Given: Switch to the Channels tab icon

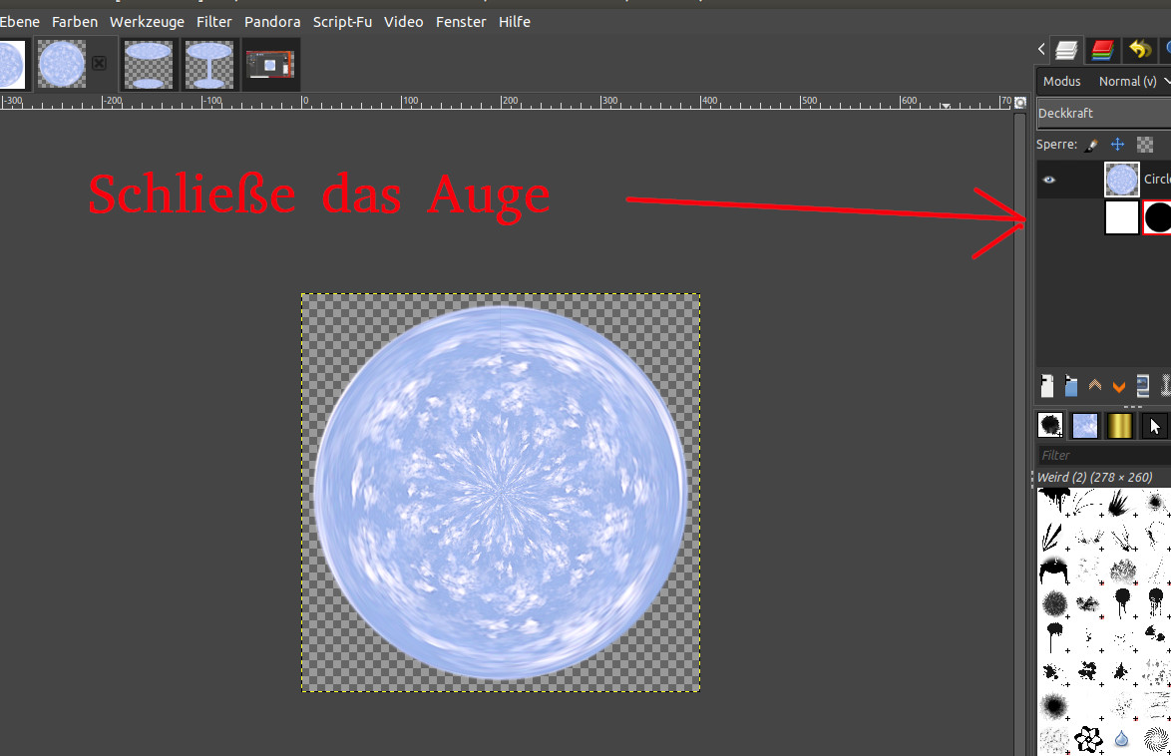Looking at the screenshot, I should point(1101,50).
